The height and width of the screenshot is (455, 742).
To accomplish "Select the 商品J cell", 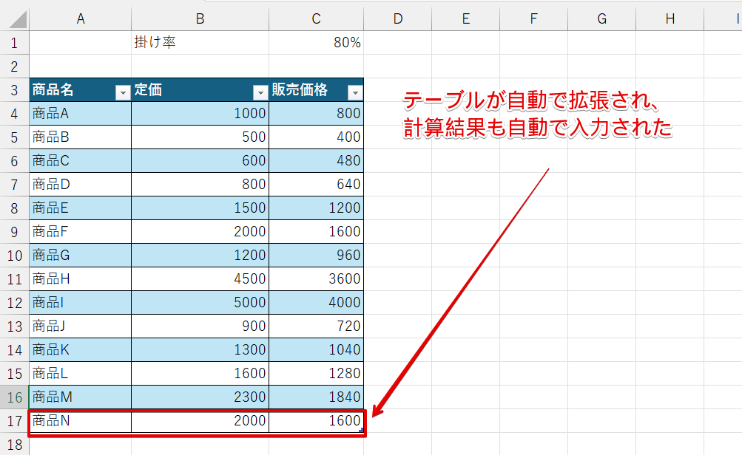I will click(x=81, y=326).
